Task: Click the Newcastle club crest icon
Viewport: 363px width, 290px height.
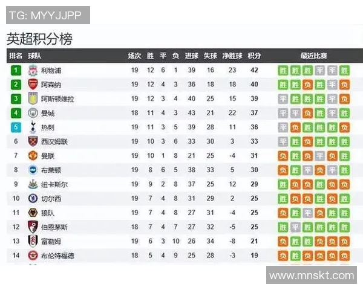Action: (x=32, y=184)
